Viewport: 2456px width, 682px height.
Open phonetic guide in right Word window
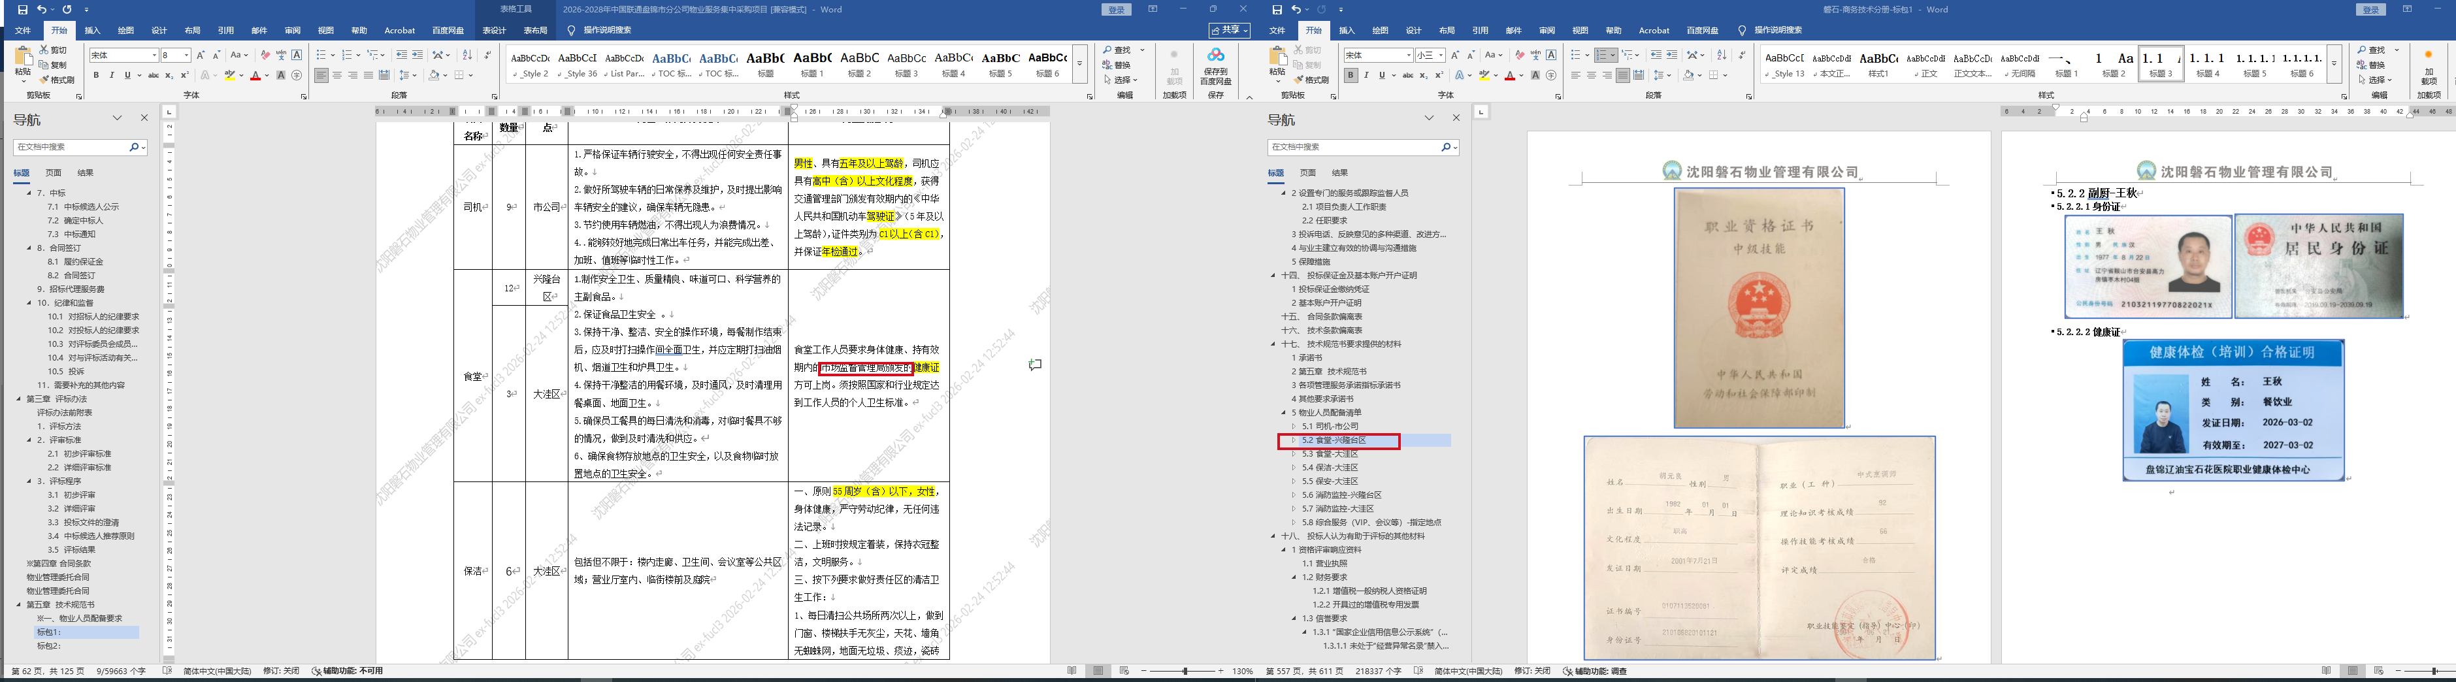[x=1535, y=56]
